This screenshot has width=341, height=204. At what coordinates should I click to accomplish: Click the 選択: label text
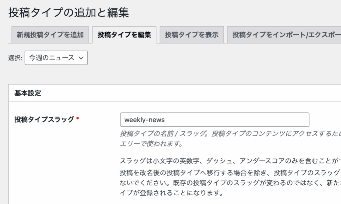(15, 58)
